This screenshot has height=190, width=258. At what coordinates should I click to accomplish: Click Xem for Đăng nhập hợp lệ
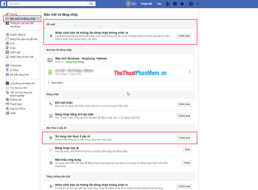pyautogui.click(x=188, y=149)
